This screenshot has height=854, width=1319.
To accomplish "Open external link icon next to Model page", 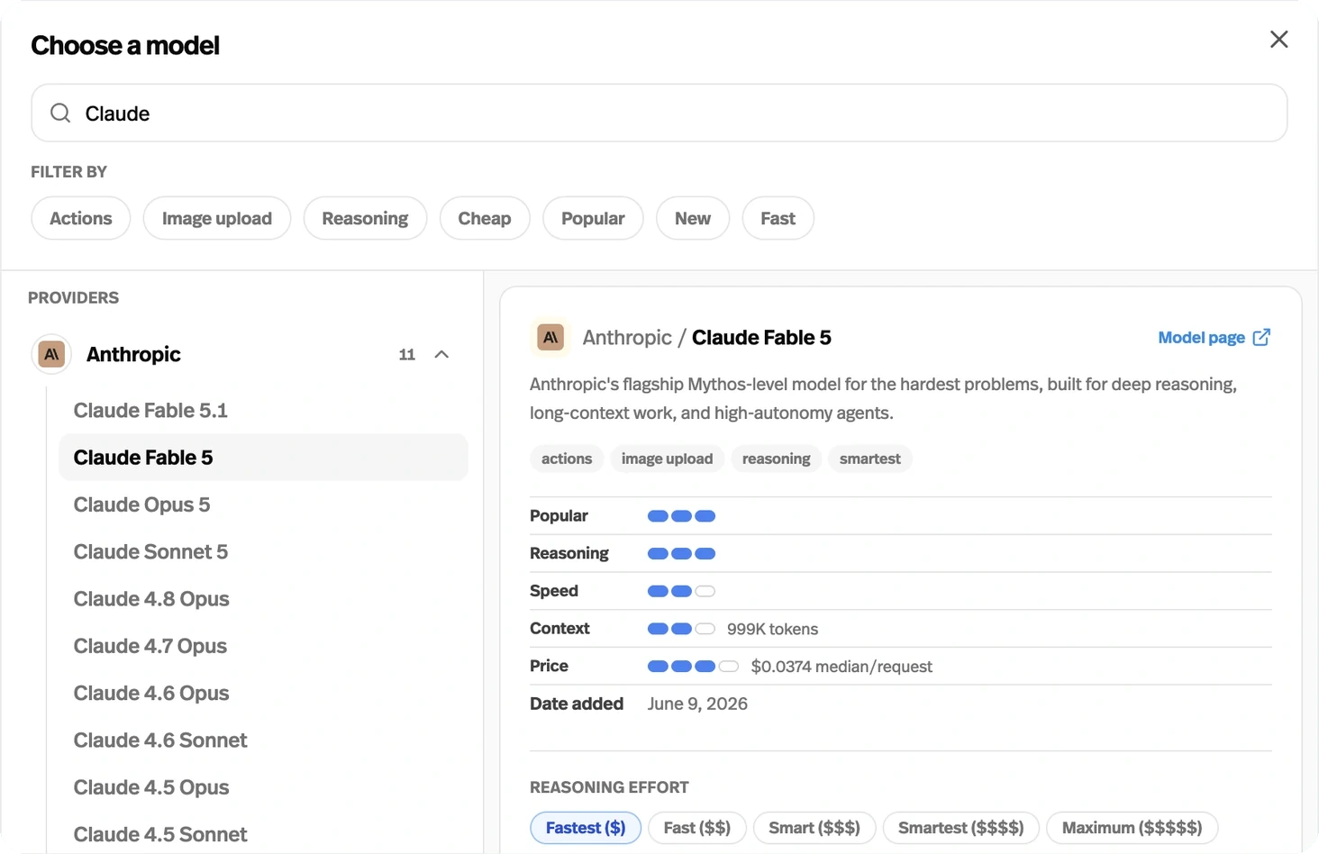I will pyautogui.click(x=1261, y=337).
